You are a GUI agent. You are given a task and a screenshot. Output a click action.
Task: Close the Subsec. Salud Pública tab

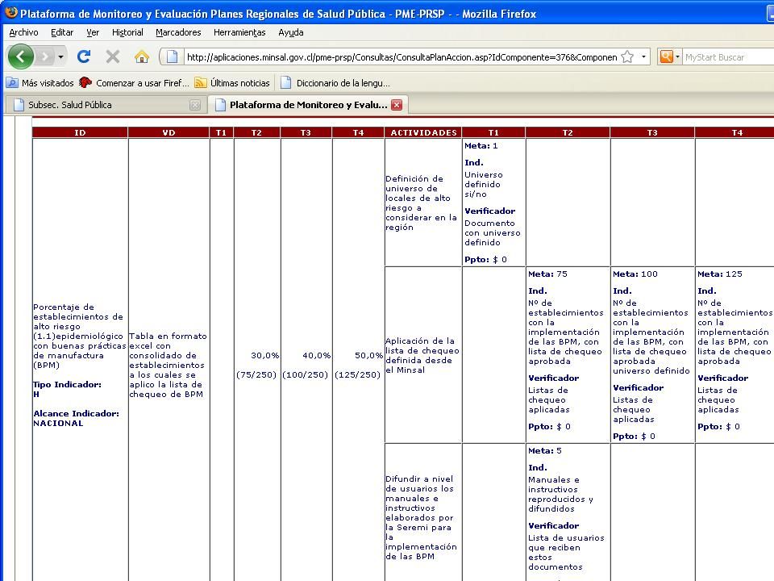pos(195,105)
